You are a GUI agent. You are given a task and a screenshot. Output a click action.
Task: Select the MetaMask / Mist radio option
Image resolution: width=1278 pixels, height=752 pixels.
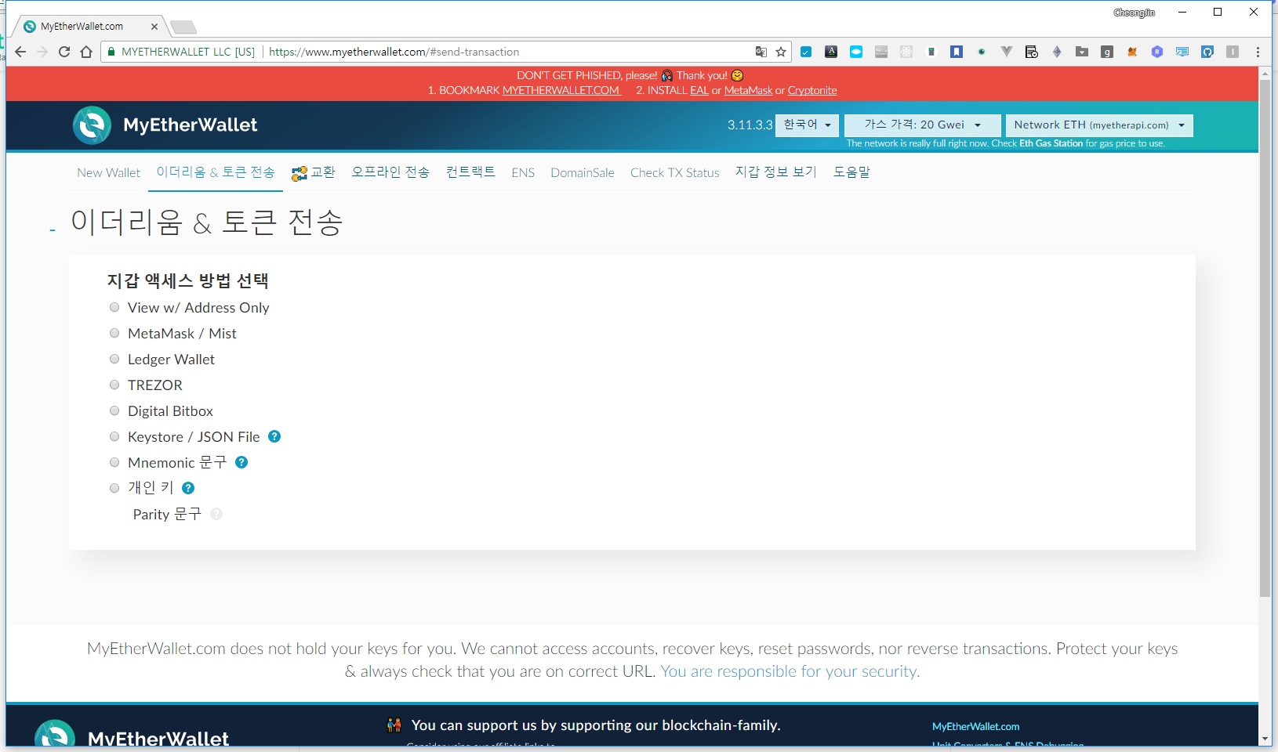click(x=114, y=334)
